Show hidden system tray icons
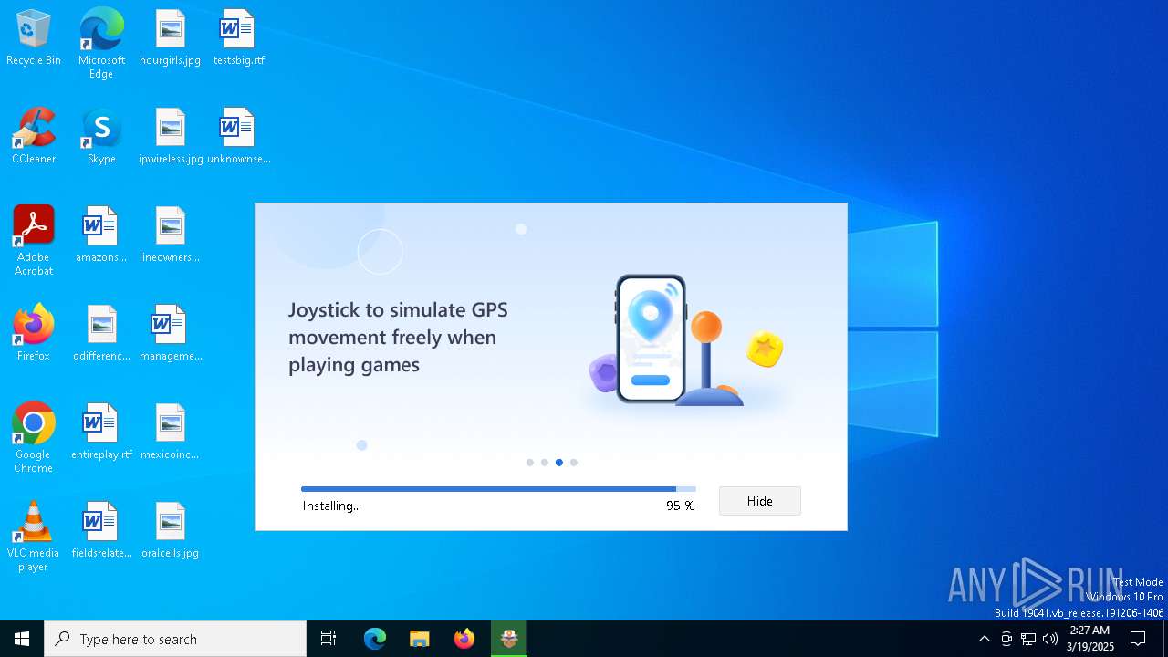Viewport: 1168px width, 657px height. coord(984,639)
